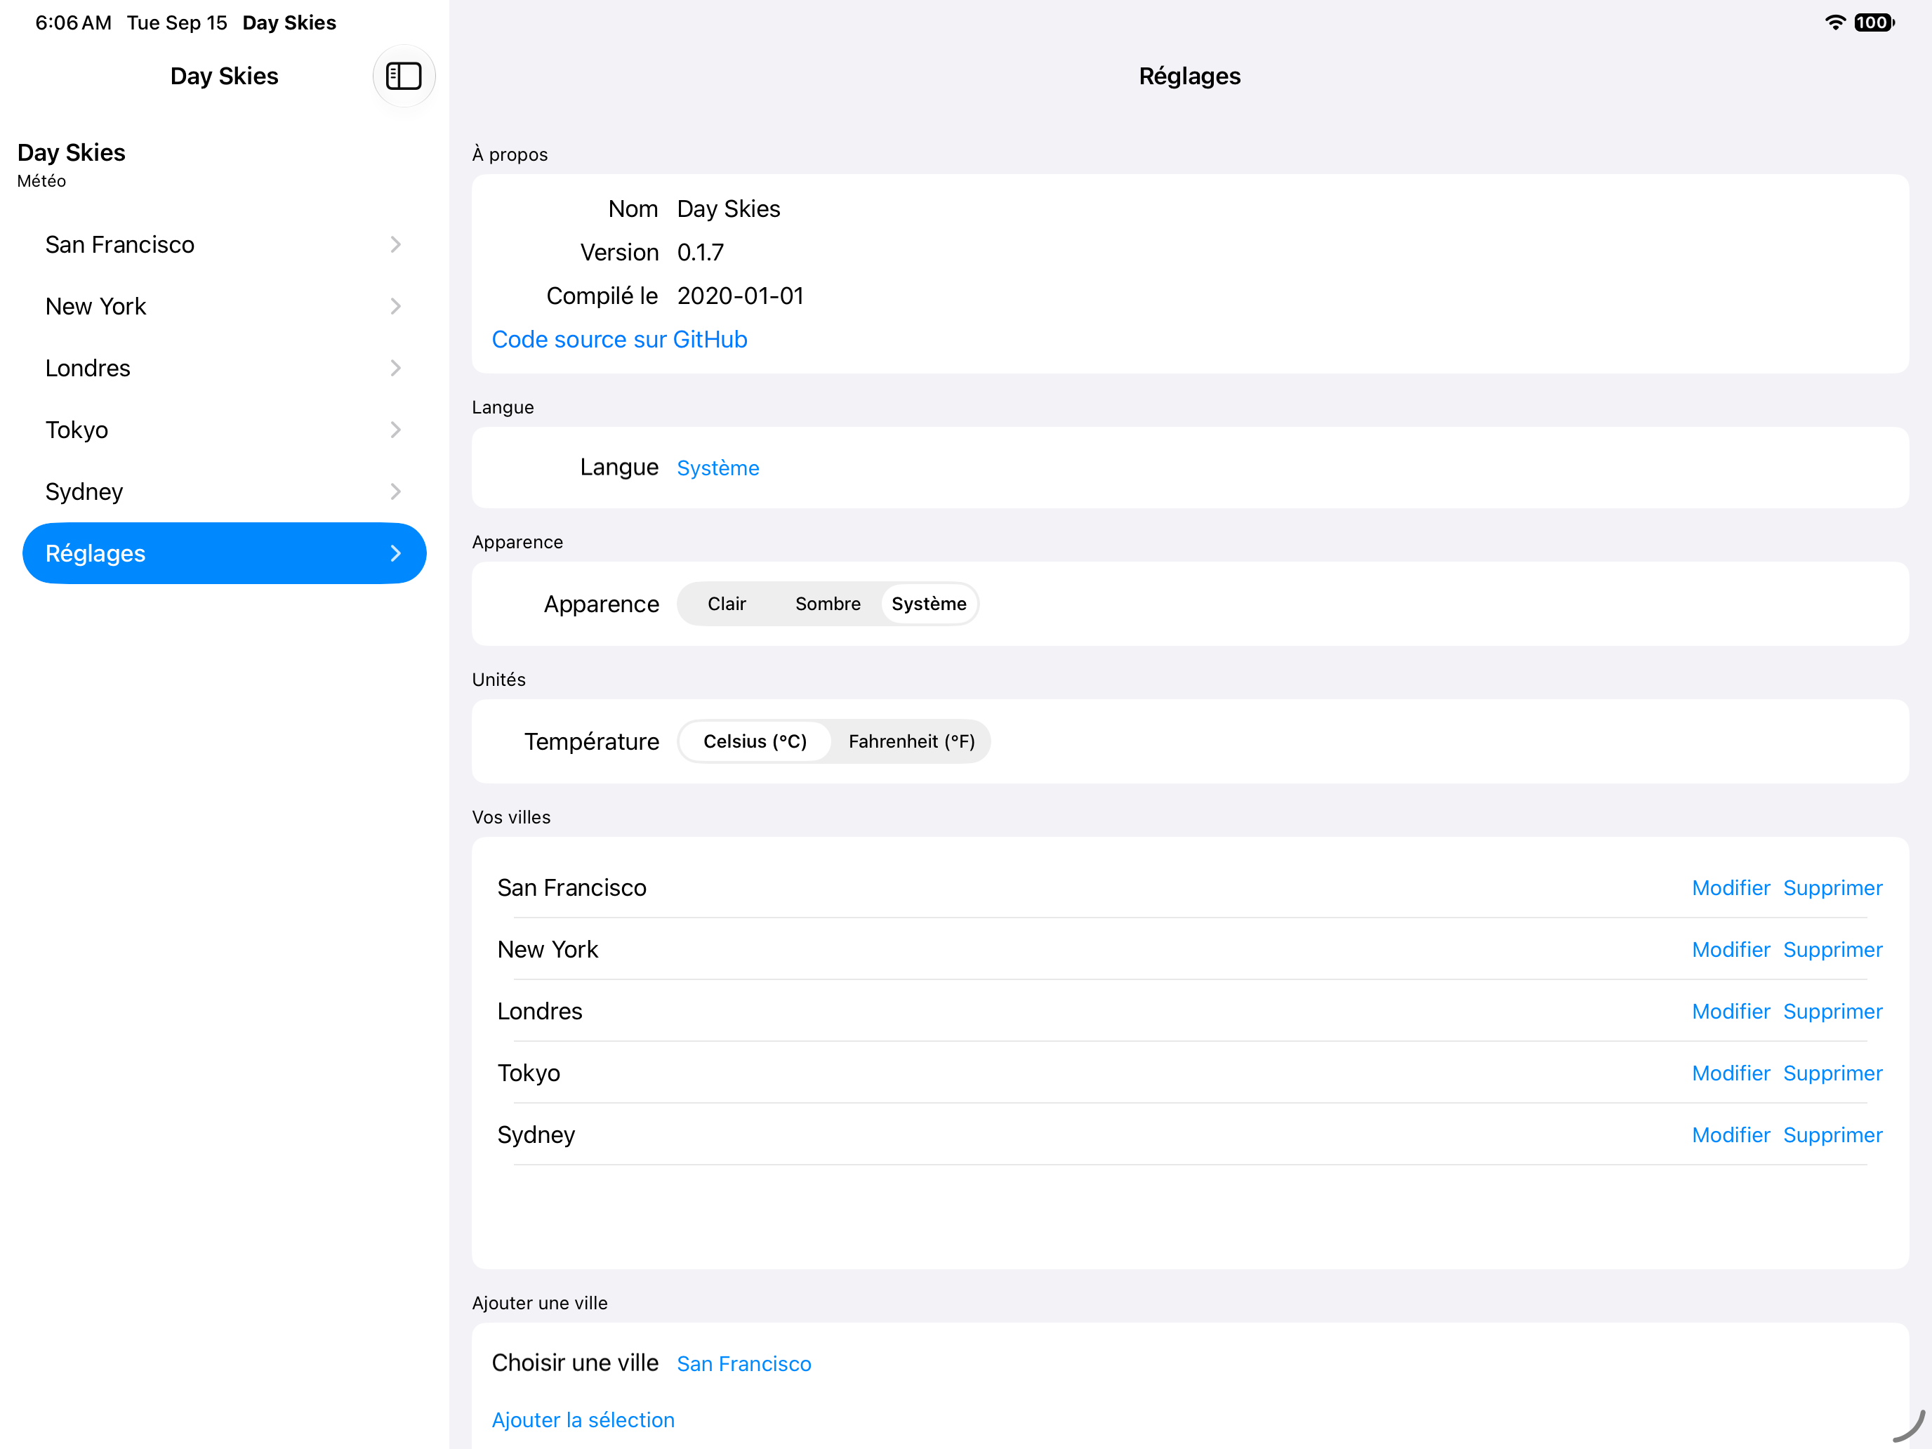Select Réglages in the sidebar
This screenshot has height=1449, width=1932.
pyautogui.click(x=225, y=553)
